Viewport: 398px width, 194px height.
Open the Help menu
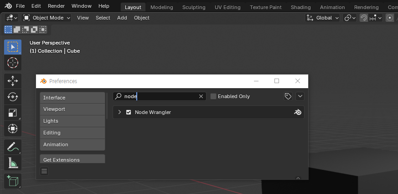point(104,6)
